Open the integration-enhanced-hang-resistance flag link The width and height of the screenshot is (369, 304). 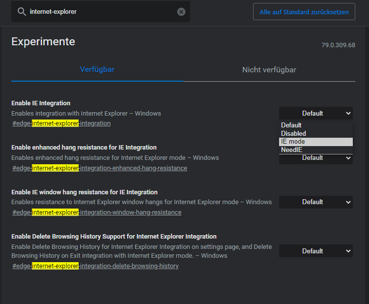(x=100, y=168)
